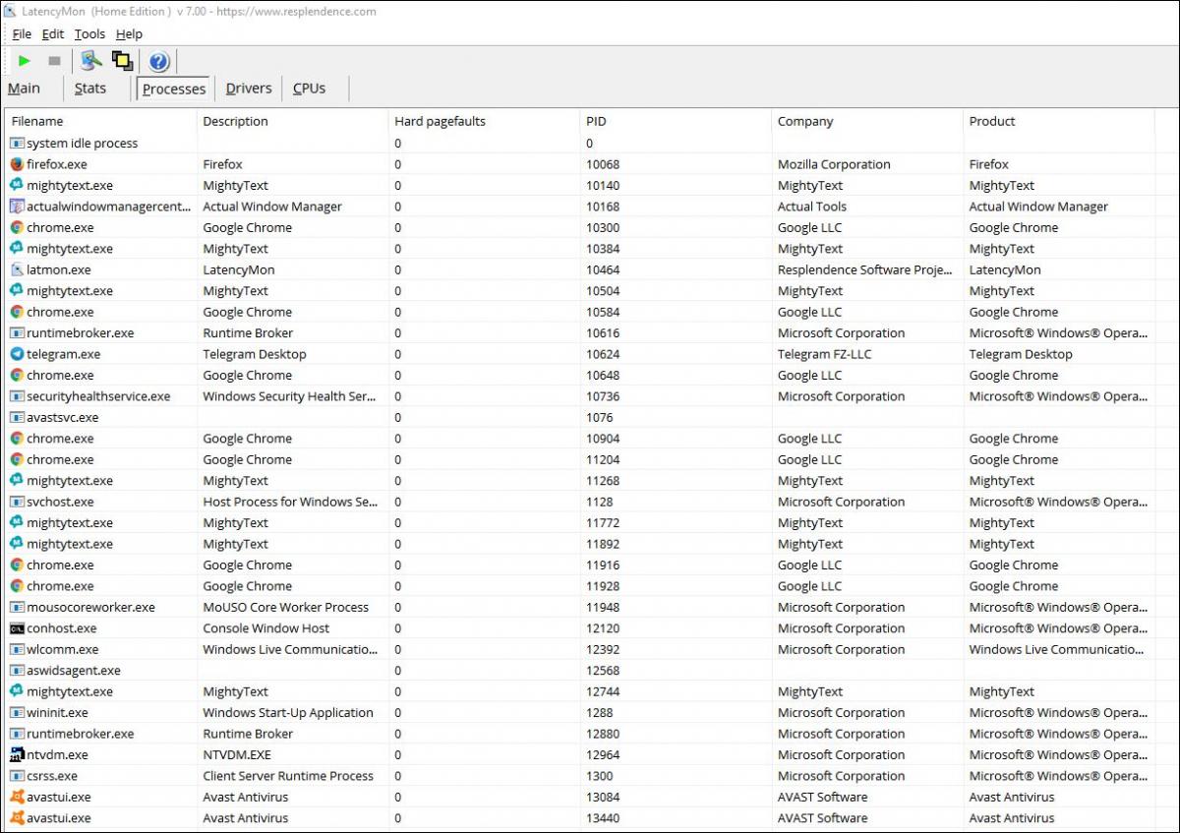Click the Chrome icon in the PID 10300 row

17,227
